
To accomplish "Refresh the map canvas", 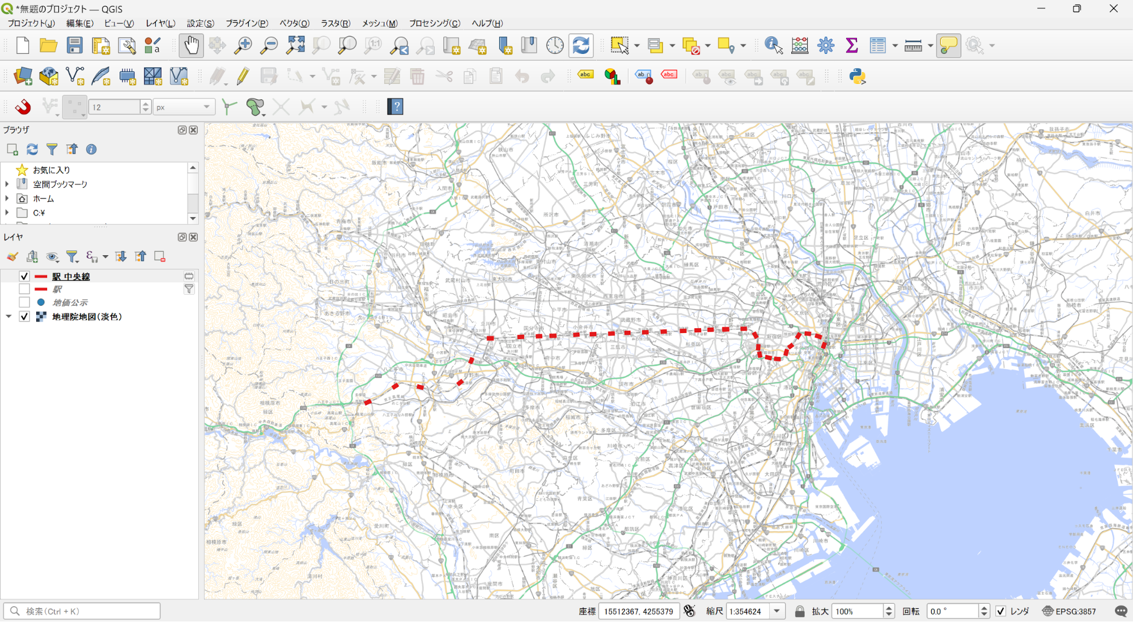I will 581,45.
